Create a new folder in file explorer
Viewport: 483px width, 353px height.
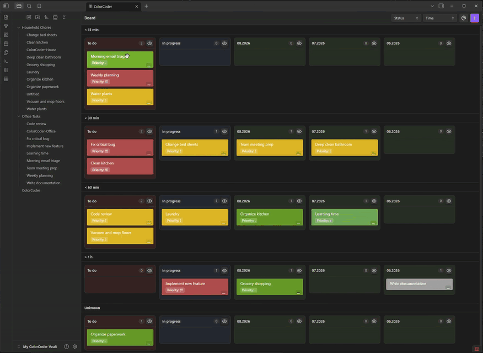coord(37,17)
